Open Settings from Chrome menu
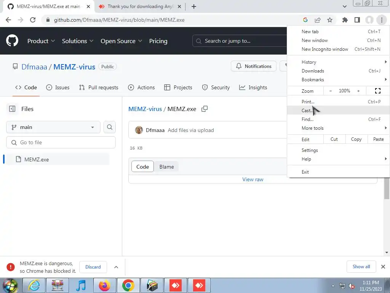Screen dimensions: 390x293 click(338, 150)
